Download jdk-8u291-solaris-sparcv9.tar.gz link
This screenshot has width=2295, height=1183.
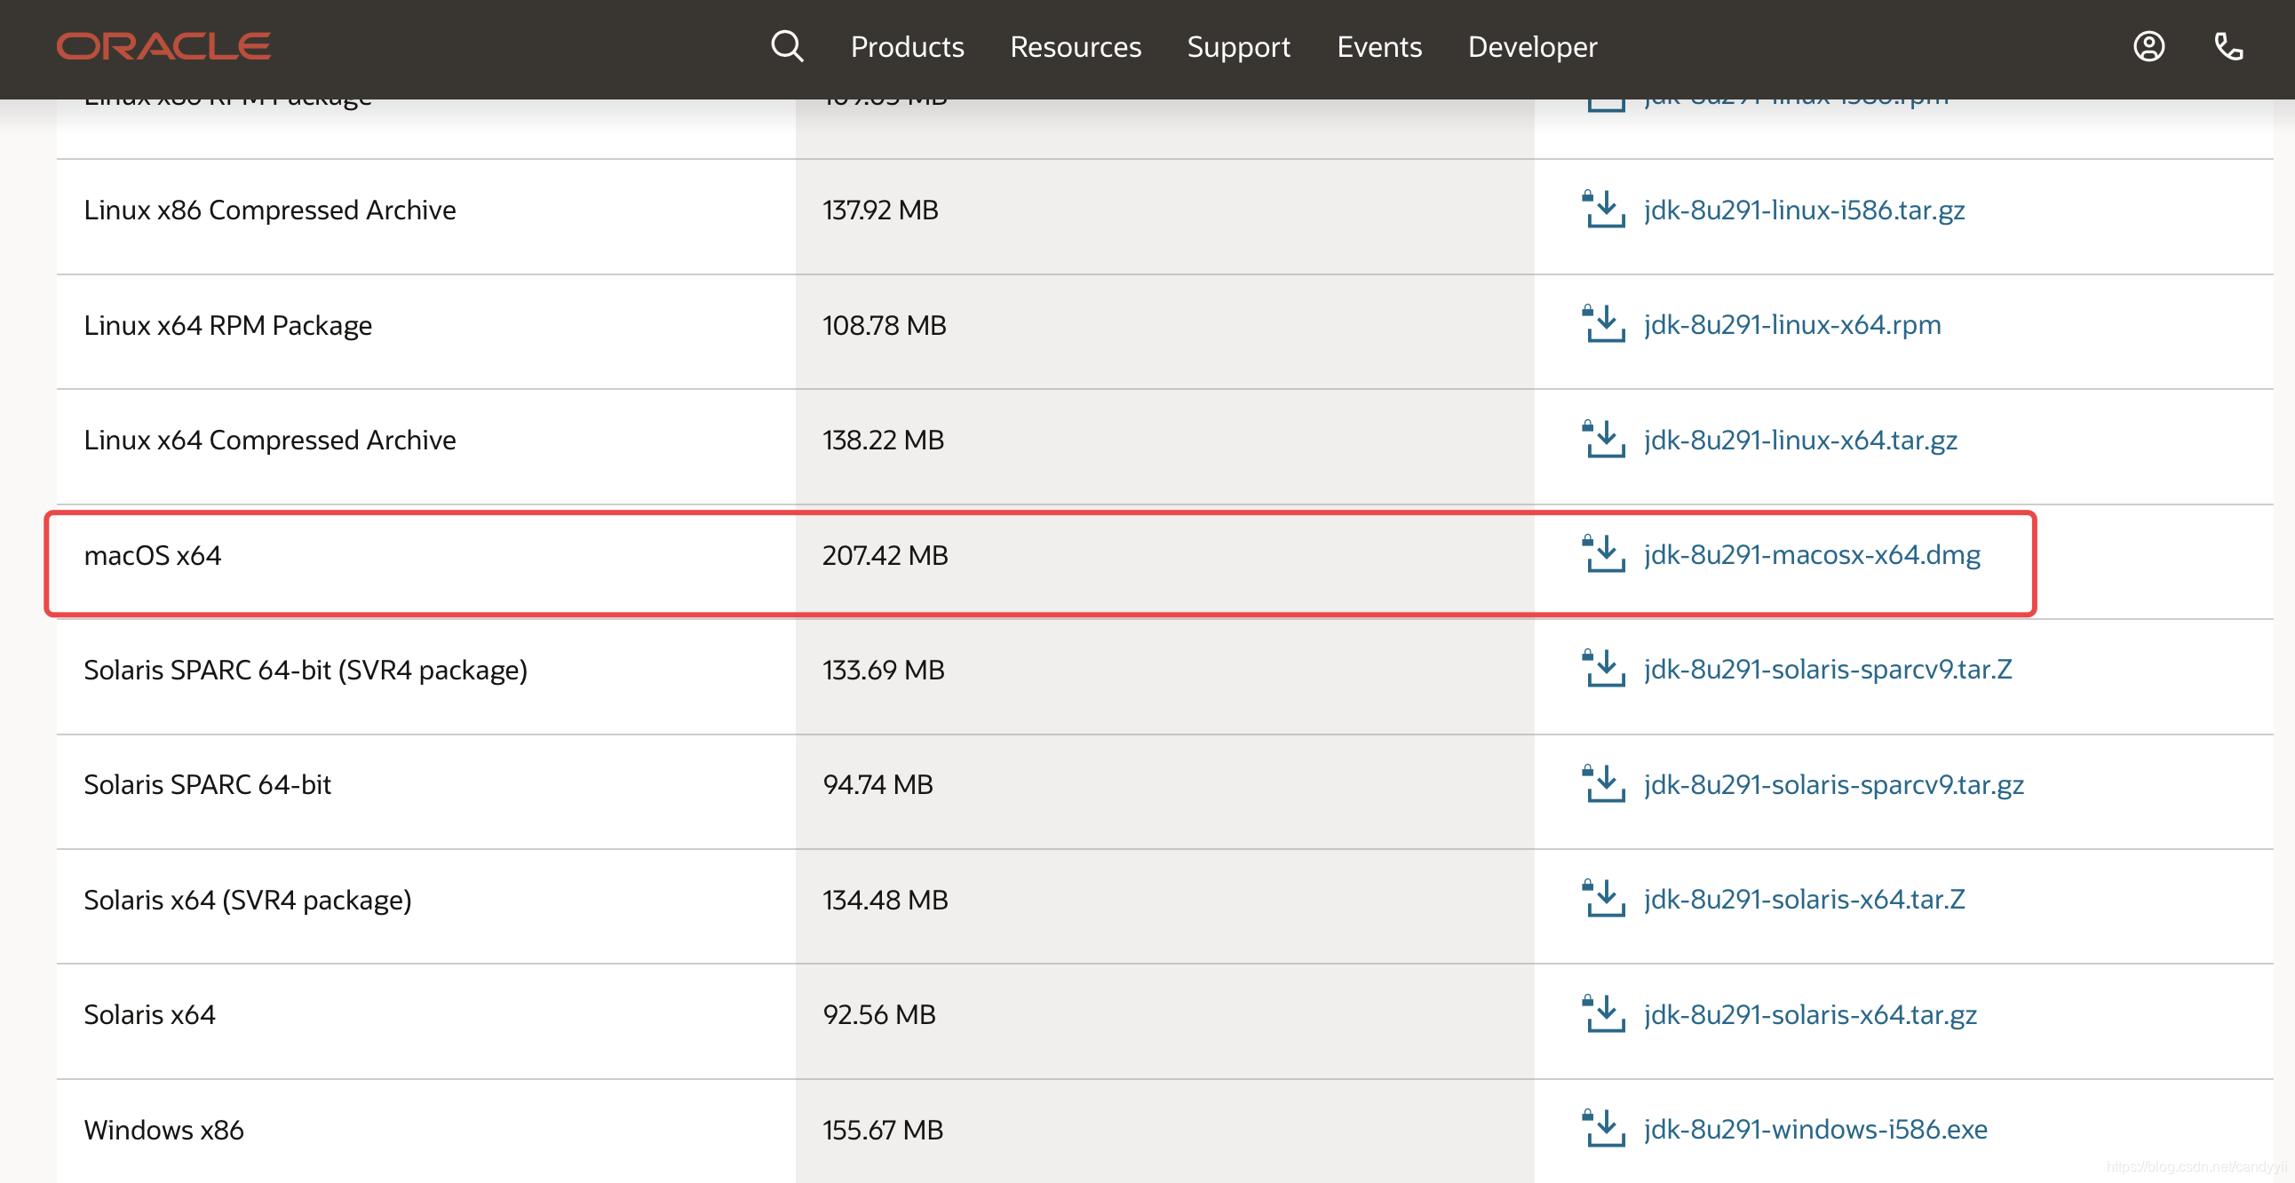pyautogui.click(x=1833, y=785)
